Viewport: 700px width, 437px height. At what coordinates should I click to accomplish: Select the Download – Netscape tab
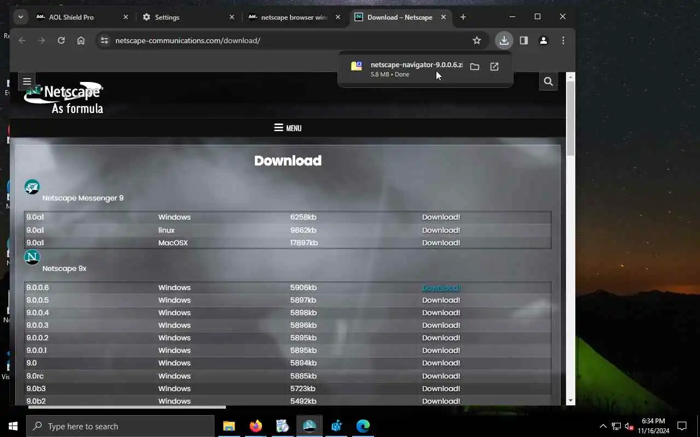[400, 17]
